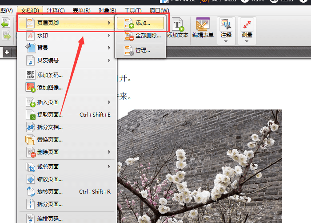Expand arrow next to 页眉页脚
Viewport: 311px width, 223px height.
(x=109, y=23)
